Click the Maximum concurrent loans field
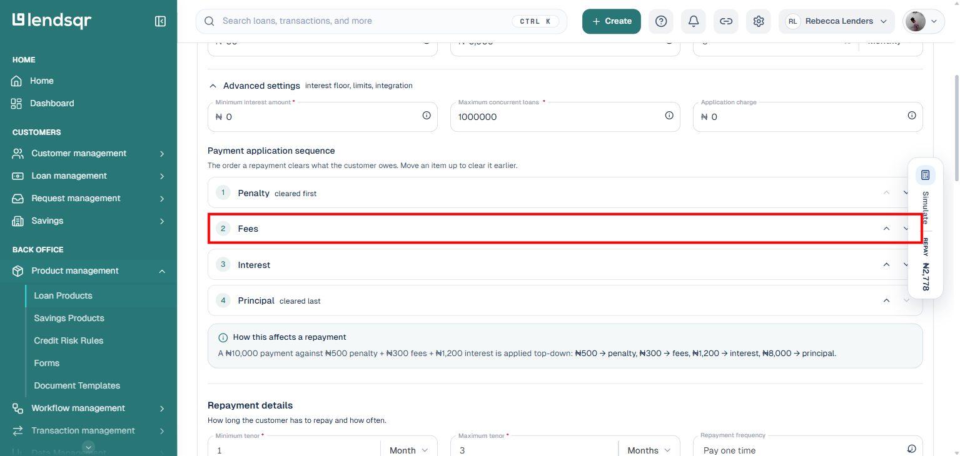Image resolution: width=960 pixels, height=456 pixels. click(x=565, y=117)
